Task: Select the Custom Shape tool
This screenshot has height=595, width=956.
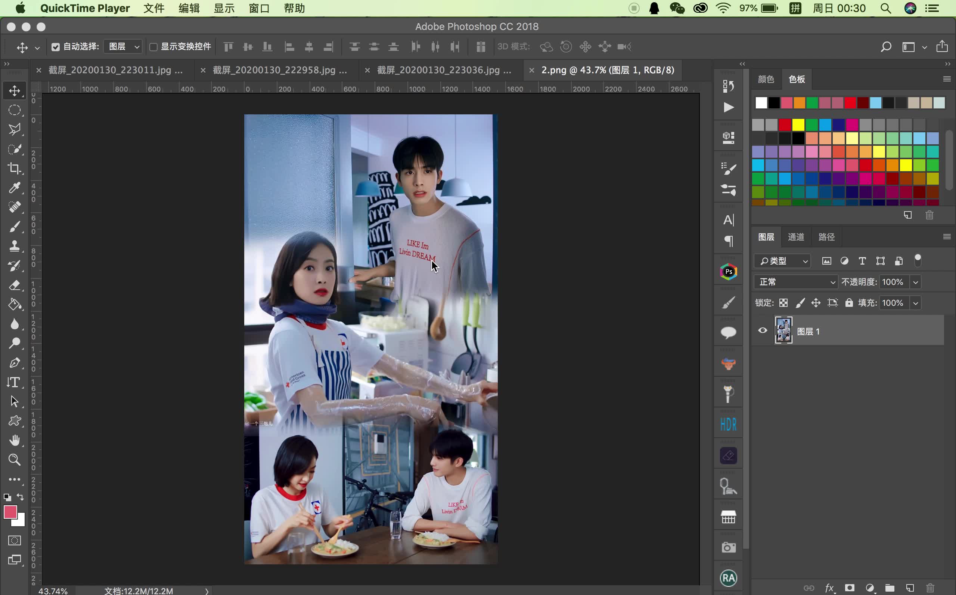Action: tap(15, 421)
